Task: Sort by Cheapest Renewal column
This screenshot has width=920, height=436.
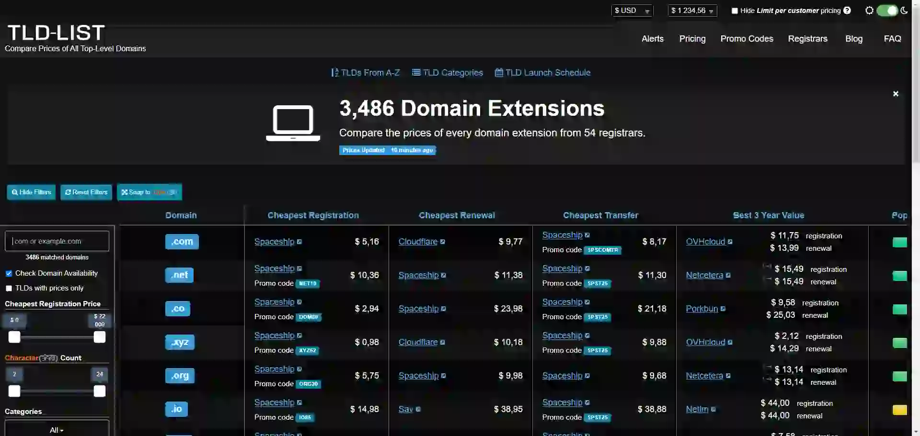Action: click(457, 215)
